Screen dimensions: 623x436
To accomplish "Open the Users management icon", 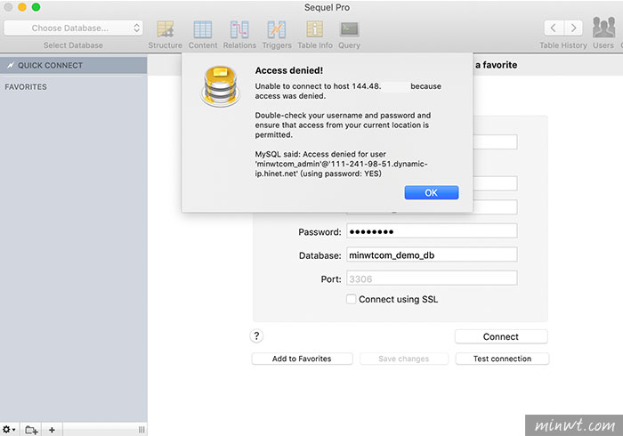I will pyautogui.click(x=603, y=33).
